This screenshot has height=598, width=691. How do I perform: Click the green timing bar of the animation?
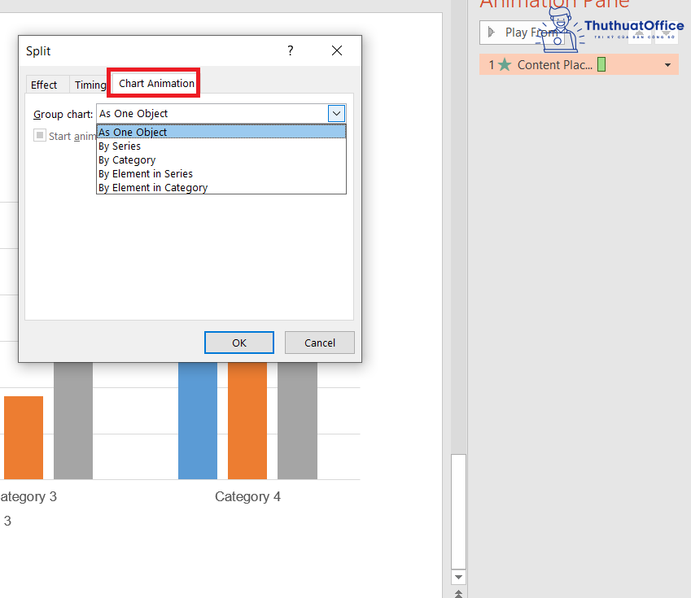tap(601, 65)
